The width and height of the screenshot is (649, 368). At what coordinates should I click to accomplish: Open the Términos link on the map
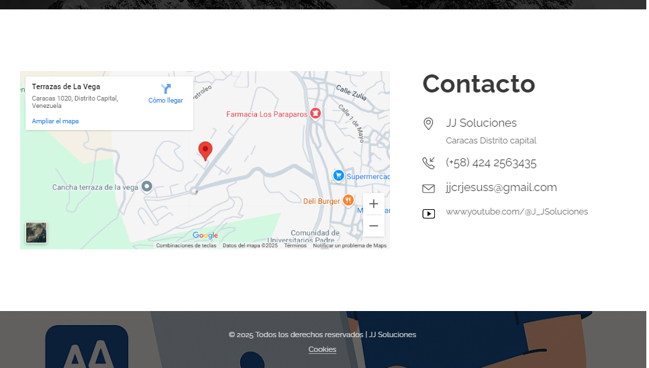[295, 246]
